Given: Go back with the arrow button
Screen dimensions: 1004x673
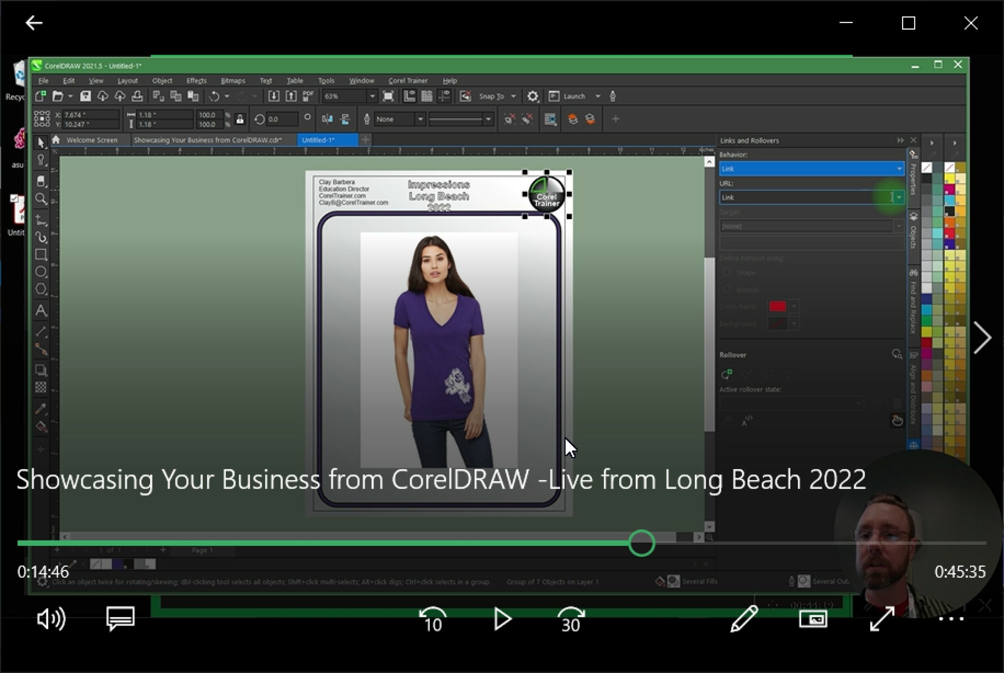Looking at the screenshot, I should click(34, 23).
